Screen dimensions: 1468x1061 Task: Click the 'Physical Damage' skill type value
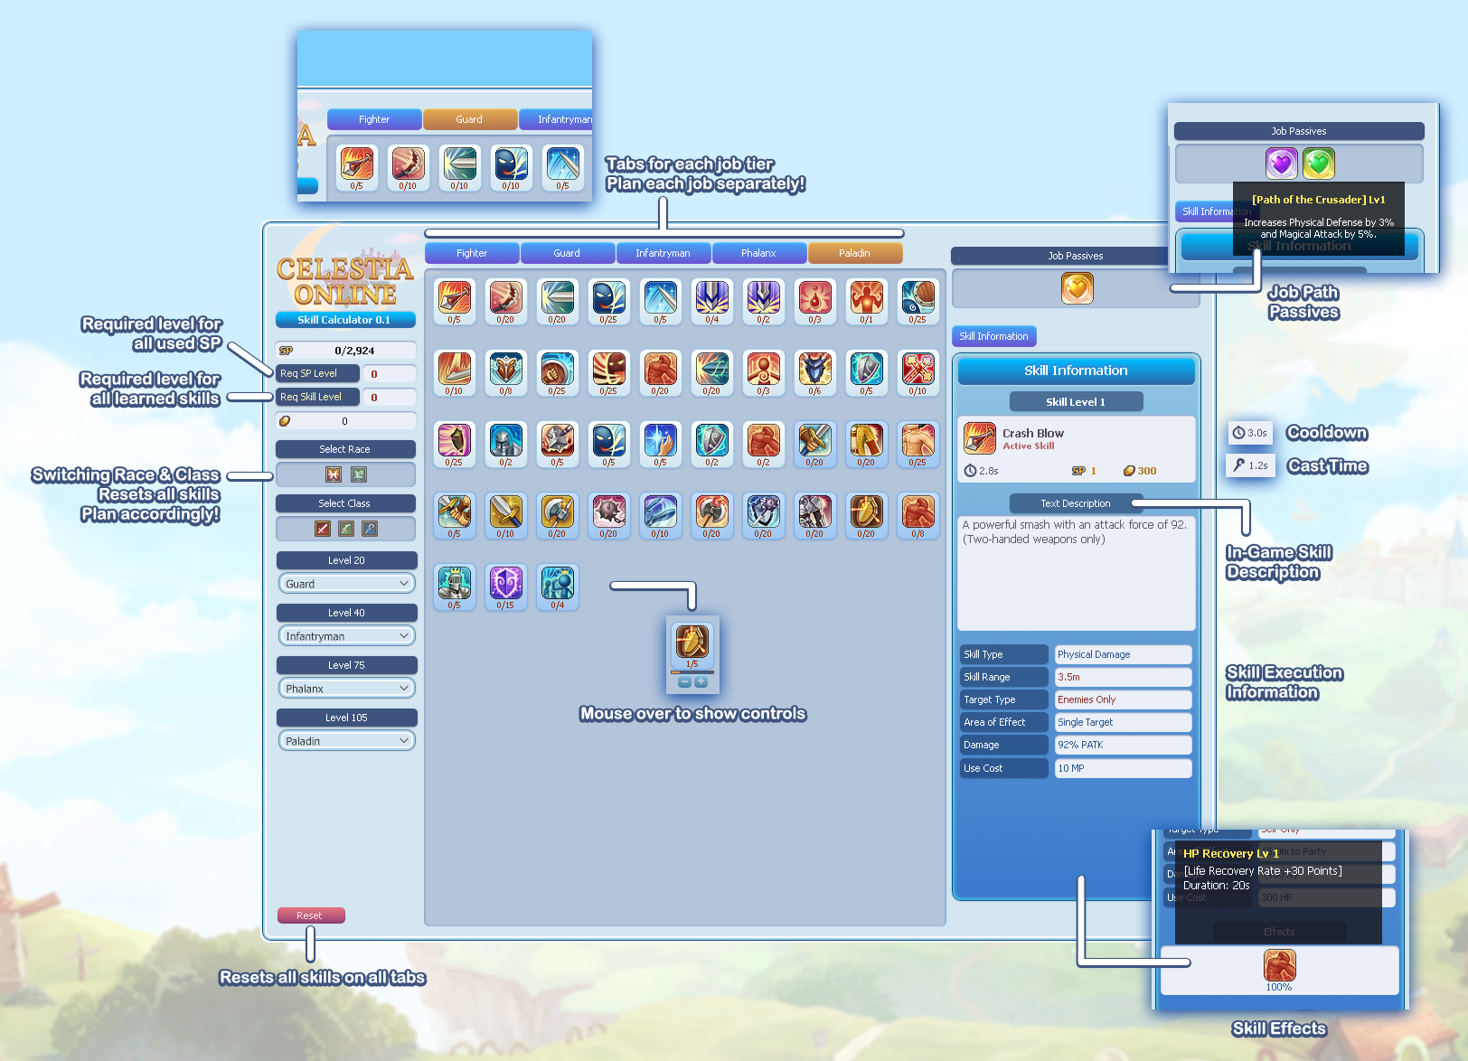pyautogui.click(x=1123, y=654)
